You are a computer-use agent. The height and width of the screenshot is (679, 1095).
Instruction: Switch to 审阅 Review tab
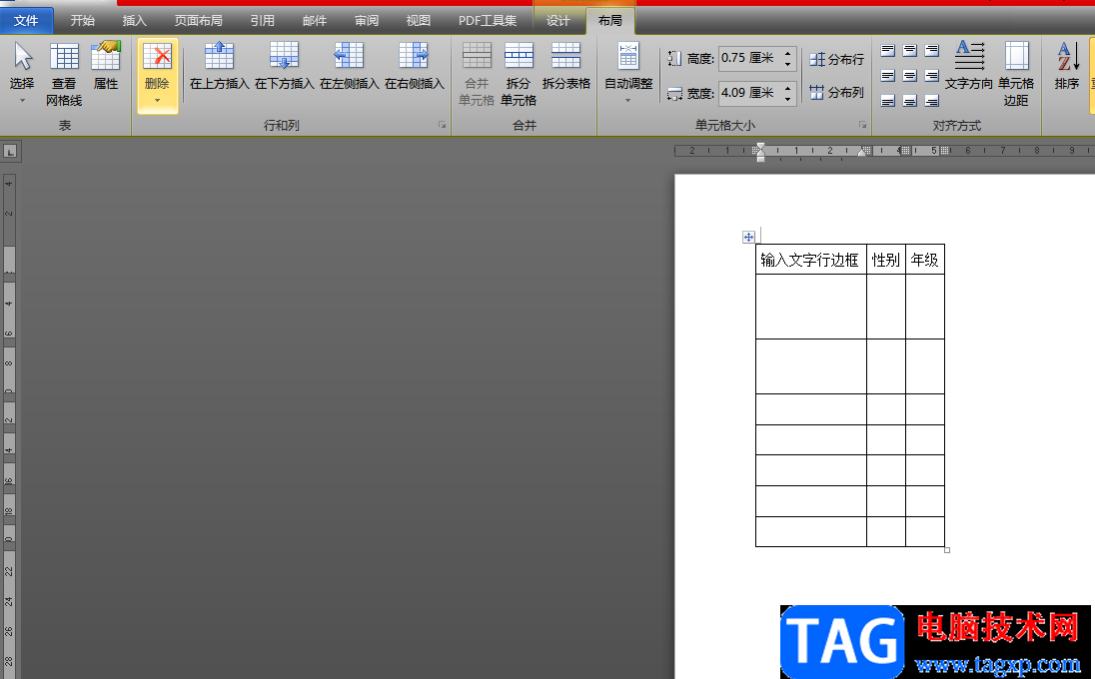[366, 21]
